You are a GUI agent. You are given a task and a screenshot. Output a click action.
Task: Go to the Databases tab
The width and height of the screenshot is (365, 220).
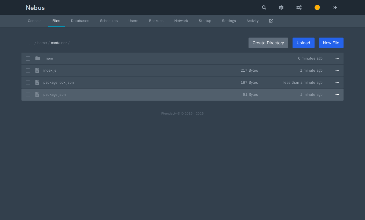pyautogui.click(x=80, y=21)
